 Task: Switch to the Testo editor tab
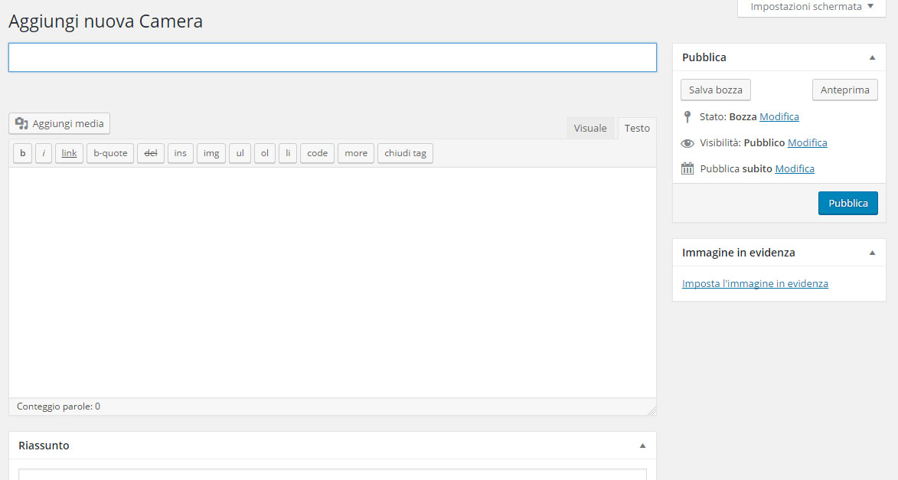(x=636, y=128)
